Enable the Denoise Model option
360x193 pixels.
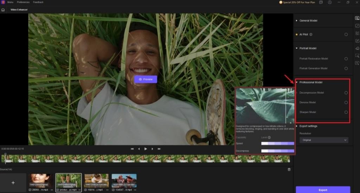click(346, 102)
